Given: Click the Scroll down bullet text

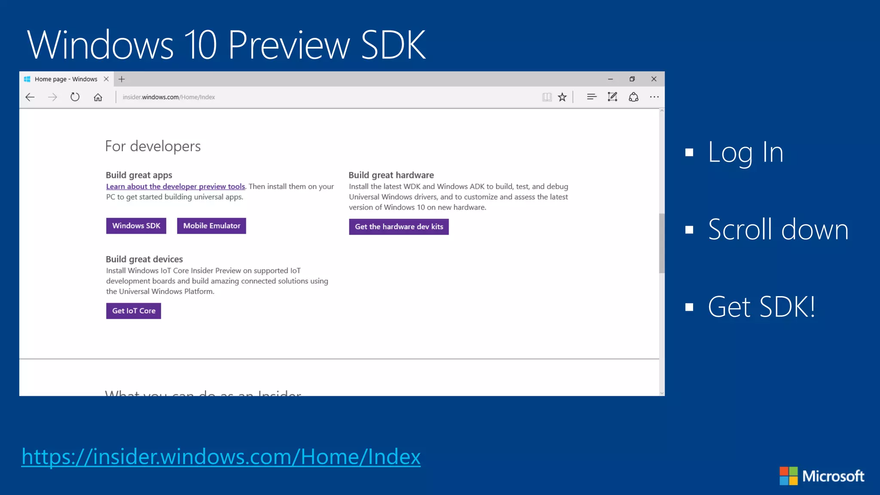Looking at the screenshot, I should tap(778, 230).
